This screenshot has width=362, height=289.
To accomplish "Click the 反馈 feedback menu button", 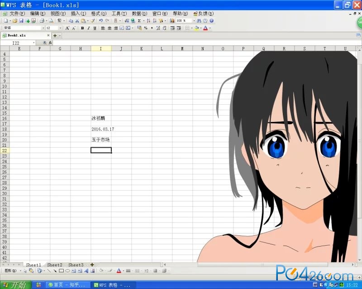I will pos(204,14).
